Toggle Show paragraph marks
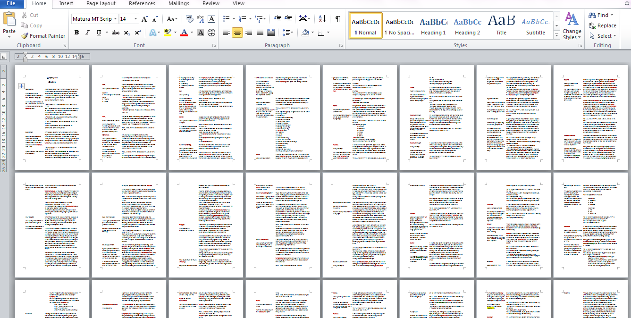 (x=338, y=19)
